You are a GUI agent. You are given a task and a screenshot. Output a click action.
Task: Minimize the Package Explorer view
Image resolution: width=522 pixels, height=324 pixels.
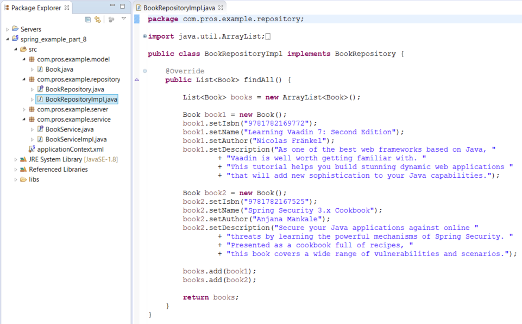click(x=112, y=5)
